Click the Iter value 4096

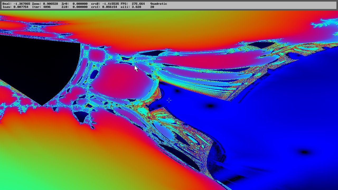(47, 7)
